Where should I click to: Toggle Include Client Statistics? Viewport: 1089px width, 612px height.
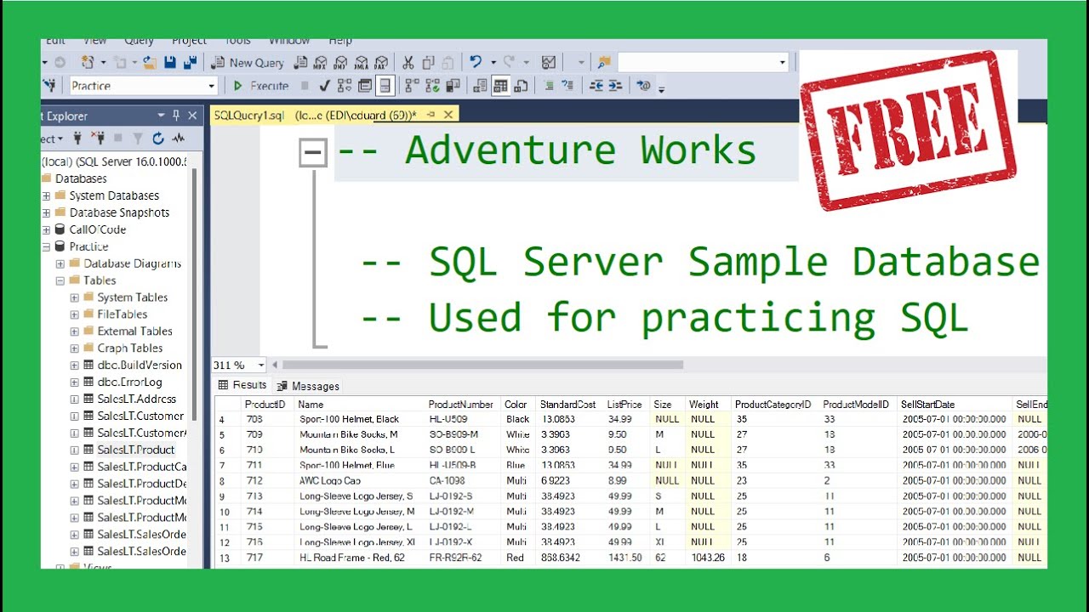453,86
